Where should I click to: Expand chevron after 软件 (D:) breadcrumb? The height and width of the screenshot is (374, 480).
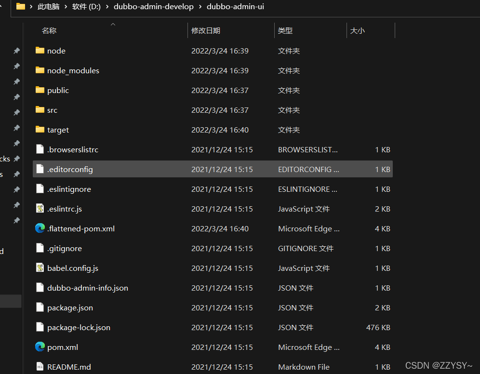107,6
